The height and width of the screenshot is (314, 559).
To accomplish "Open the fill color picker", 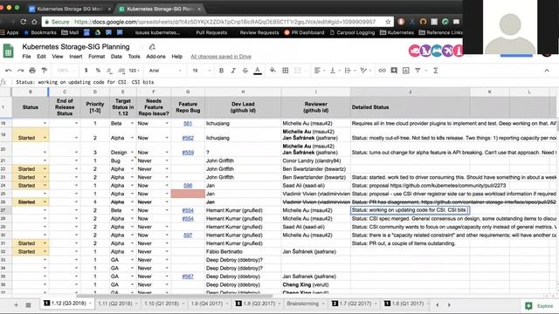I will click(x=273, y=71).
